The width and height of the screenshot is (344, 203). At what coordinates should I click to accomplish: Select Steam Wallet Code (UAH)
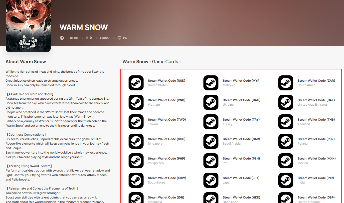tap(241, 100)
